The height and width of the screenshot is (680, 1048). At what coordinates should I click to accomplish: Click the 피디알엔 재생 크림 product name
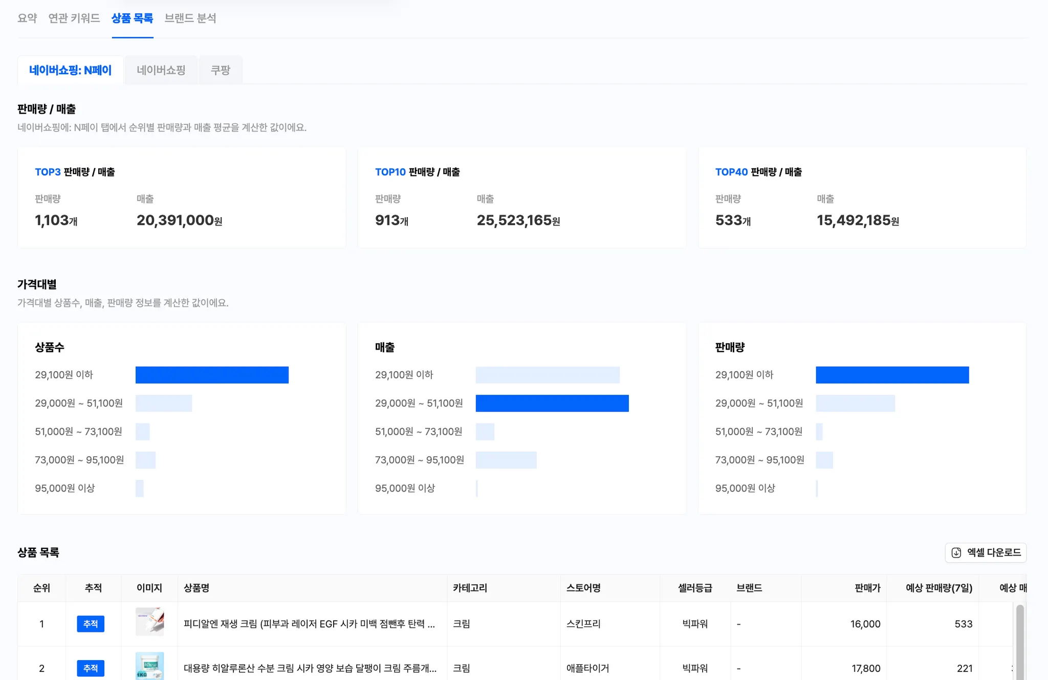(309, 624)
